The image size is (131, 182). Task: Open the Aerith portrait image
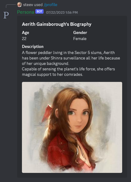72,127
